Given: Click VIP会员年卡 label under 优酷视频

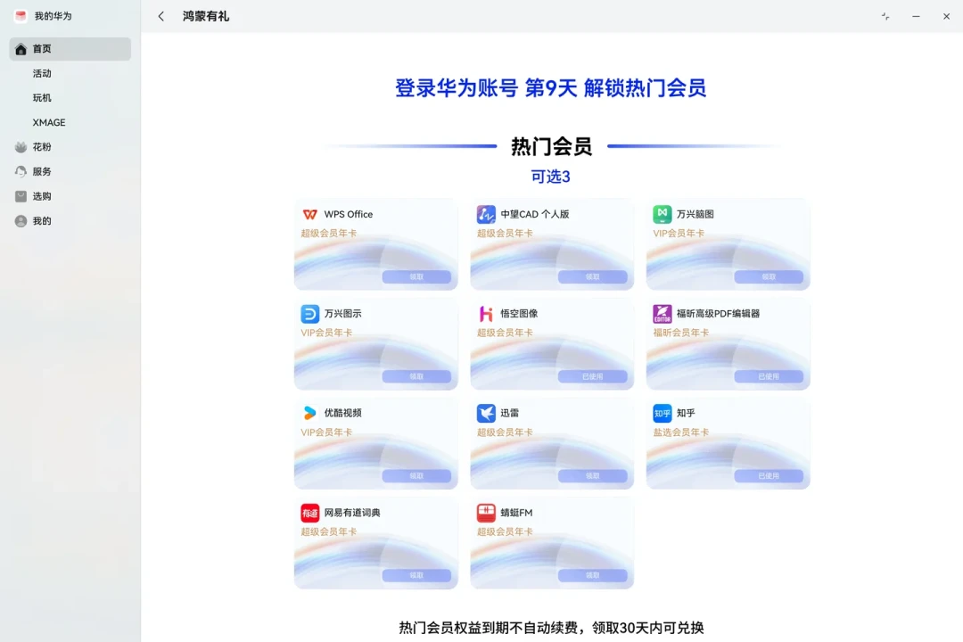Looking at the screenshot, I should coord(326,432).
